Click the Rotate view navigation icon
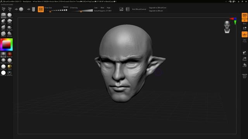 tap(245, 65)
